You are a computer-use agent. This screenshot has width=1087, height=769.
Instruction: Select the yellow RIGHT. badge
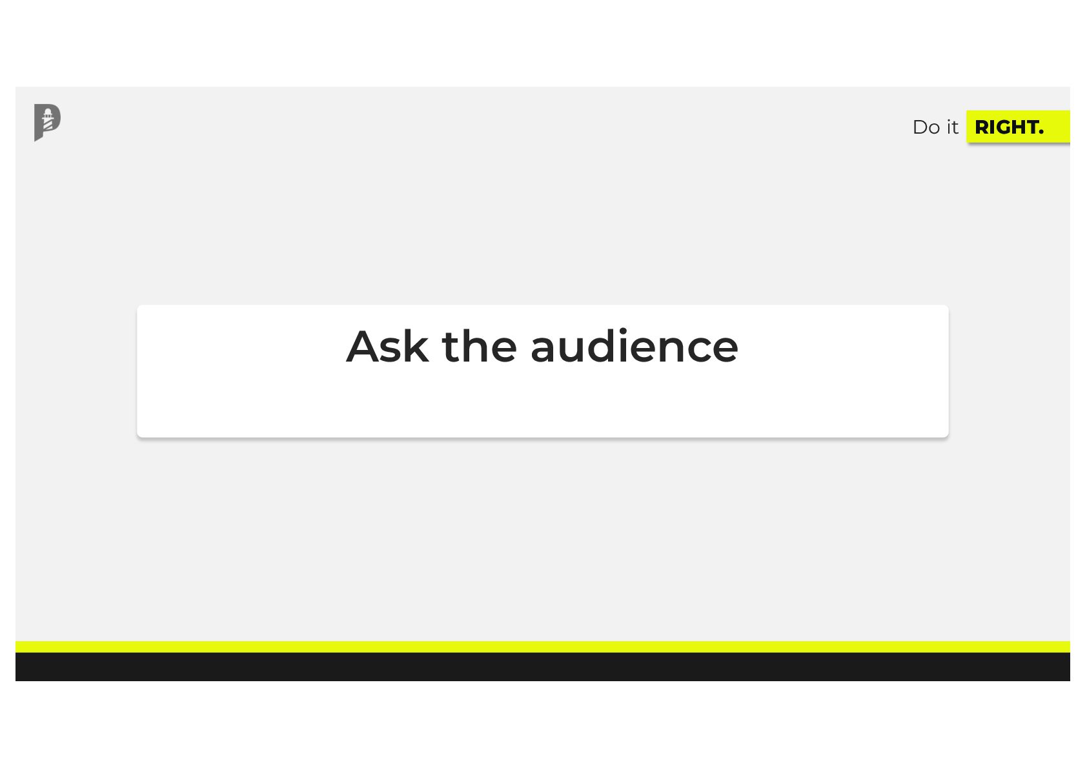pyautogui.click(x=1018, y=127)
